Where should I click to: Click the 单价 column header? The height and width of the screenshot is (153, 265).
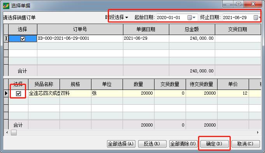tap(233, 84)
